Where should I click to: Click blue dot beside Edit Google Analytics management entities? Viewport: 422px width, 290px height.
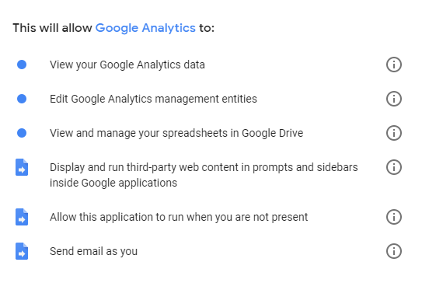click(22, 99)
